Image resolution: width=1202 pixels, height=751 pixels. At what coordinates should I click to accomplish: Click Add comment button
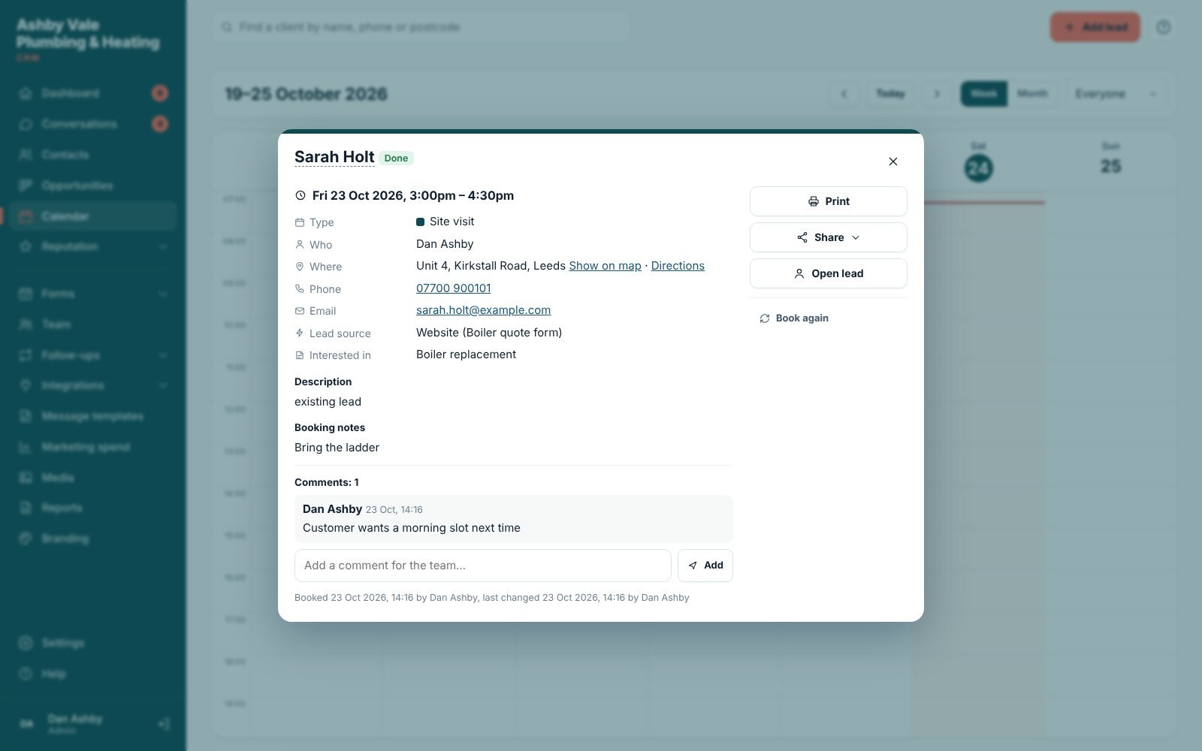[705, 566]
